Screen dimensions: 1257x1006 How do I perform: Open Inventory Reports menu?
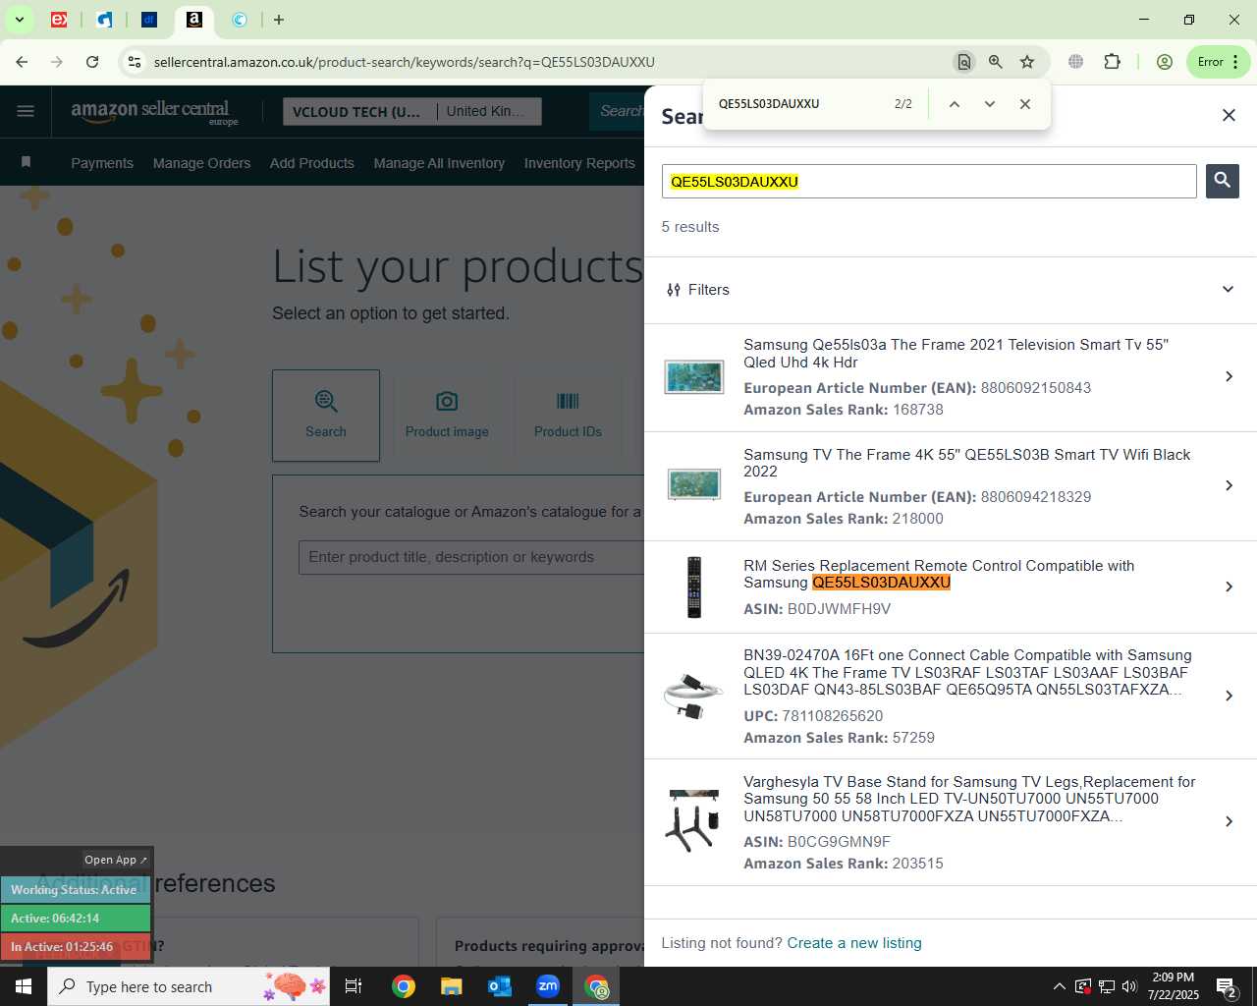click(x=579, y=163)
